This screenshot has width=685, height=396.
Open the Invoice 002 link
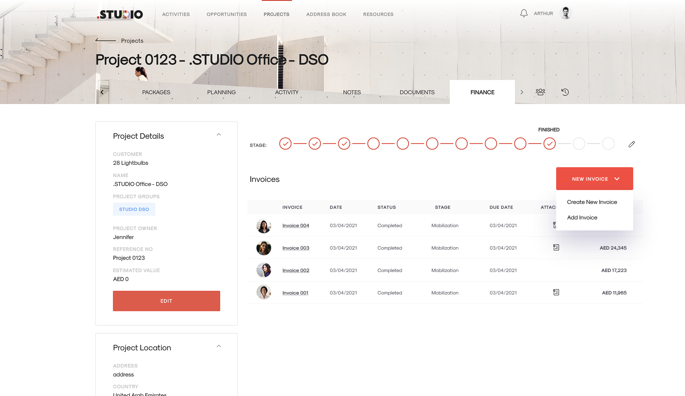coord(296,270)
